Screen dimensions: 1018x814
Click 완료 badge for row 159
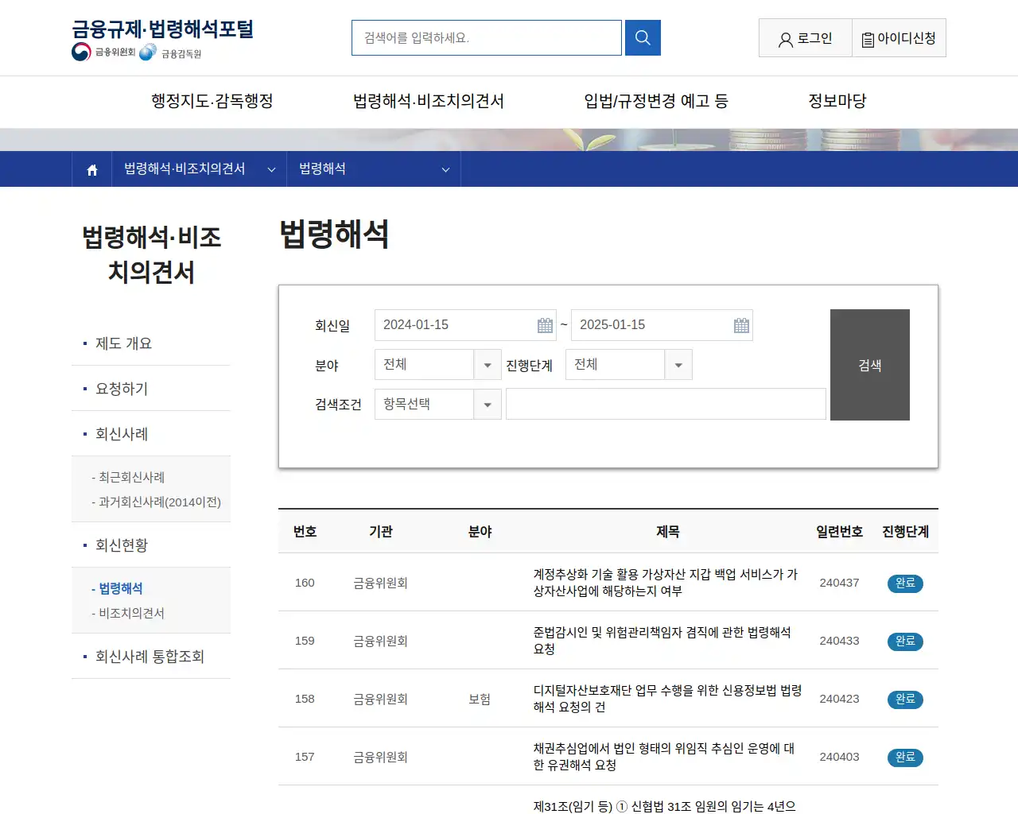[905, 641]
